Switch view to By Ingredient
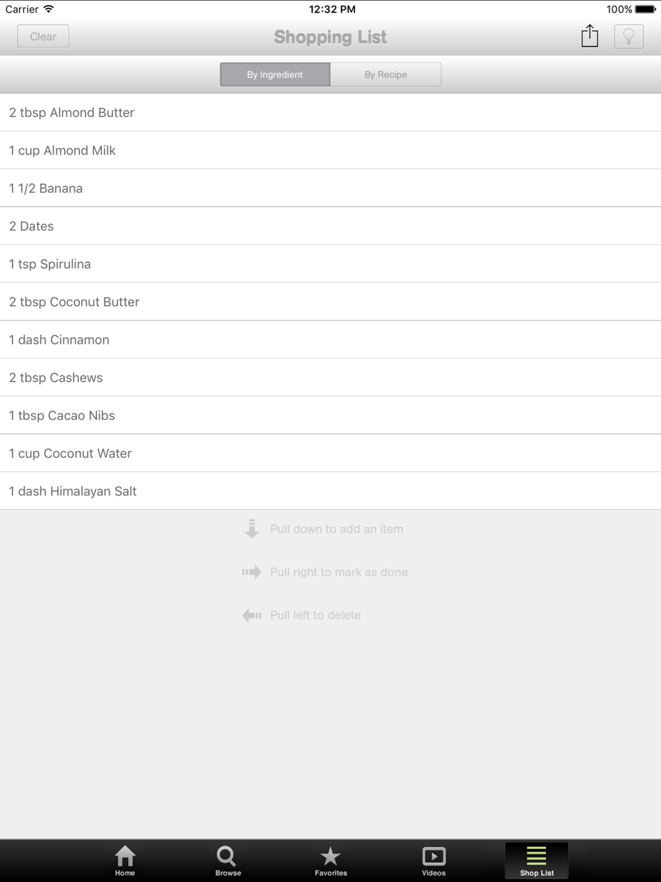 (x=275, y=75)
